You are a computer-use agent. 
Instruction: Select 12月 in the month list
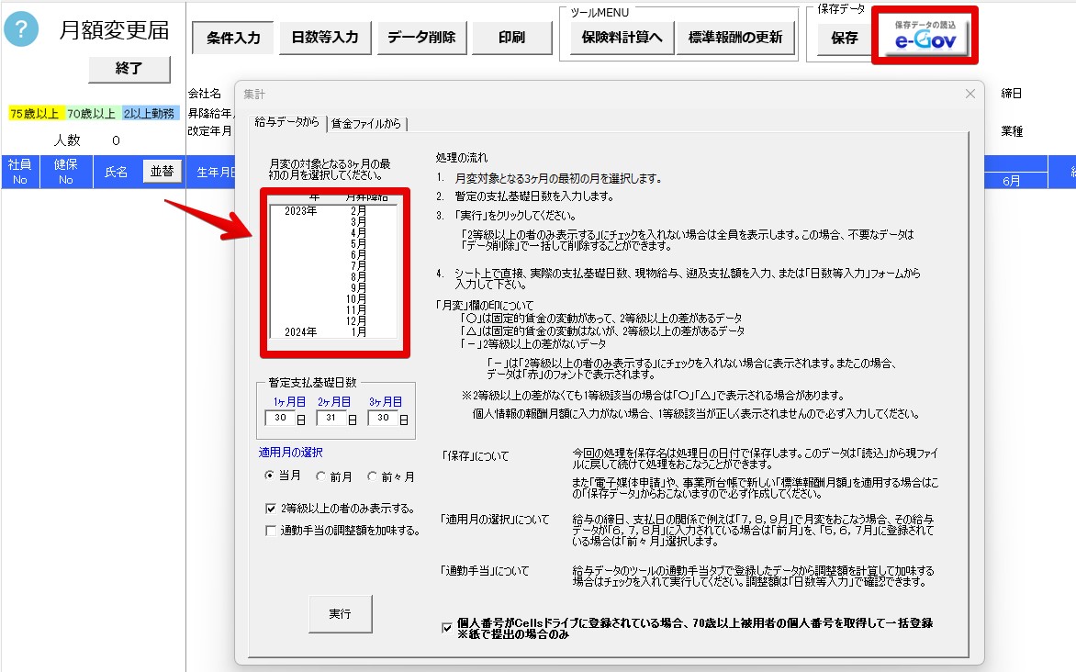[333, 320]
